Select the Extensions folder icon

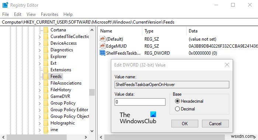tap(46, 70)
